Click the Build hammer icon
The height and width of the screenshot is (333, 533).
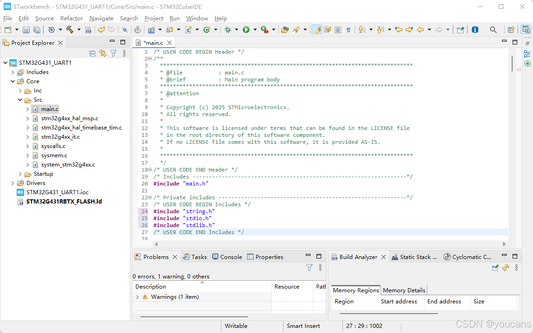tap(70, 30)
